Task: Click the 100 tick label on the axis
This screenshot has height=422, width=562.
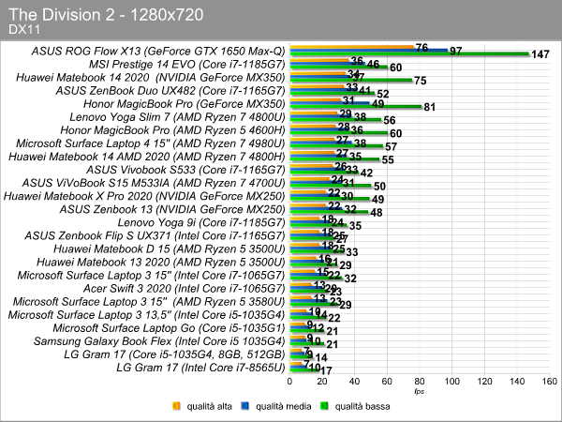Action: (452, 382)
